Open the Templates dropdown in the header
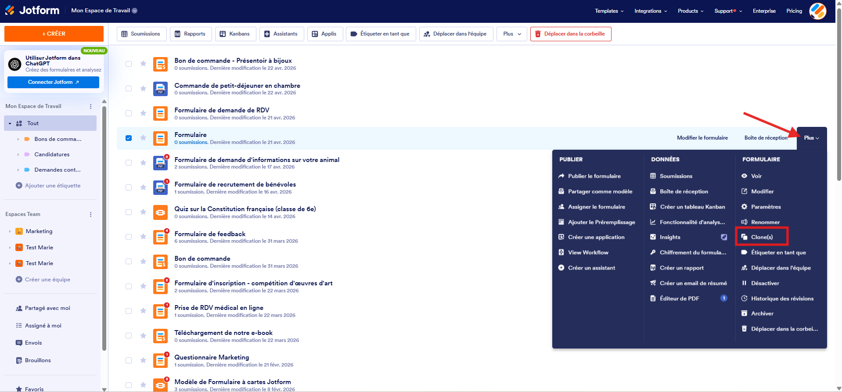The image size is (842, 392). coord(609,11)
